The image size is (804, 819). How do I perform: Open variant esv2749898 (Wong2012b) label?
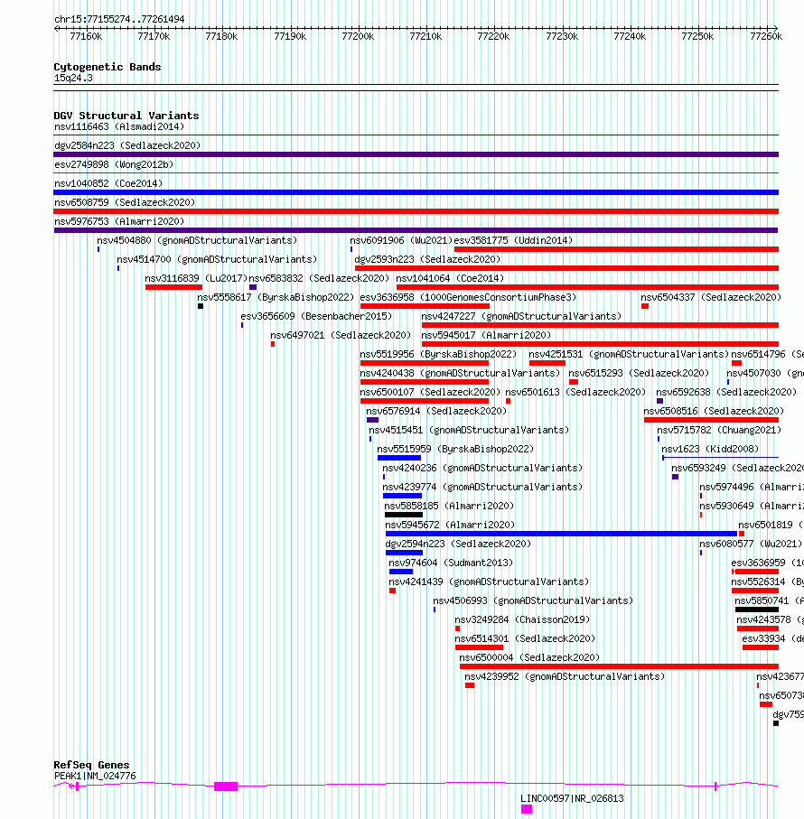coord(114,164)
